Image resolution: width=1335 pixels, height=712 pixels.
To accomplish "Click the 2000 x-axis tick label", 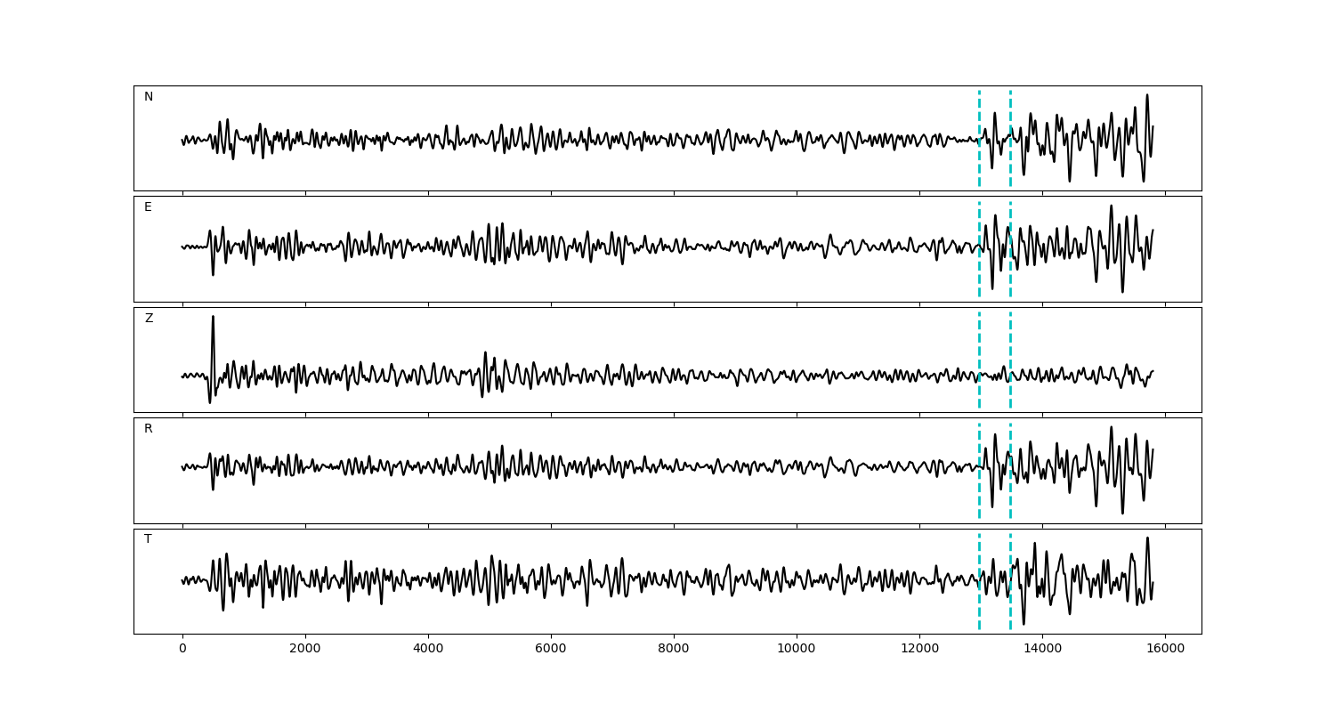I will 305,650.
